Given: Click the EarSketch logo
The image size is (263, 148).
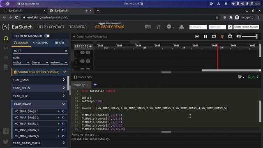Looking at the screenshot, I should click(17, 27).
